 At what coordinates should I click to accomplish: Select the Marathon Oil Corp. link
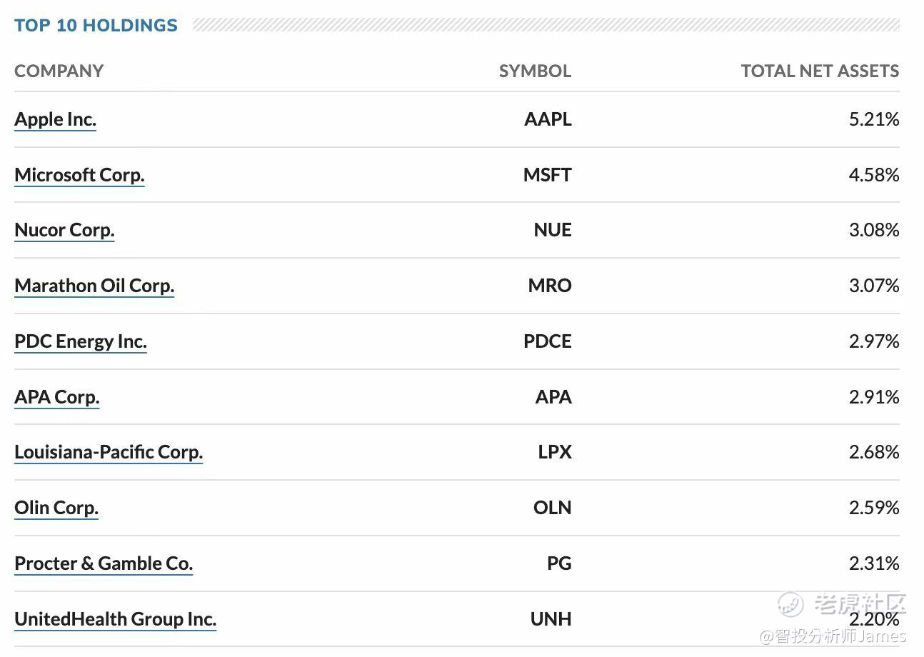click(x=94, y=286)
